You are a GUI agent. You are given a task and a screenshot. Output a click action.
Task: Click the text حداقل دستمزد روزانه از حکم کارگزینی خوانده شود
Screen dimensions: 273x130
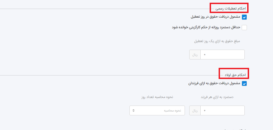(x=206, y=27)
